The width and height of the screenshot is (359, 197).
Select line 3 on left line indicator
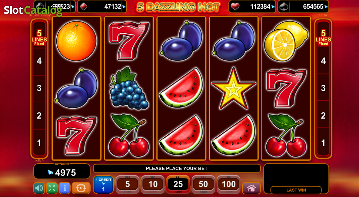[39, 88]
